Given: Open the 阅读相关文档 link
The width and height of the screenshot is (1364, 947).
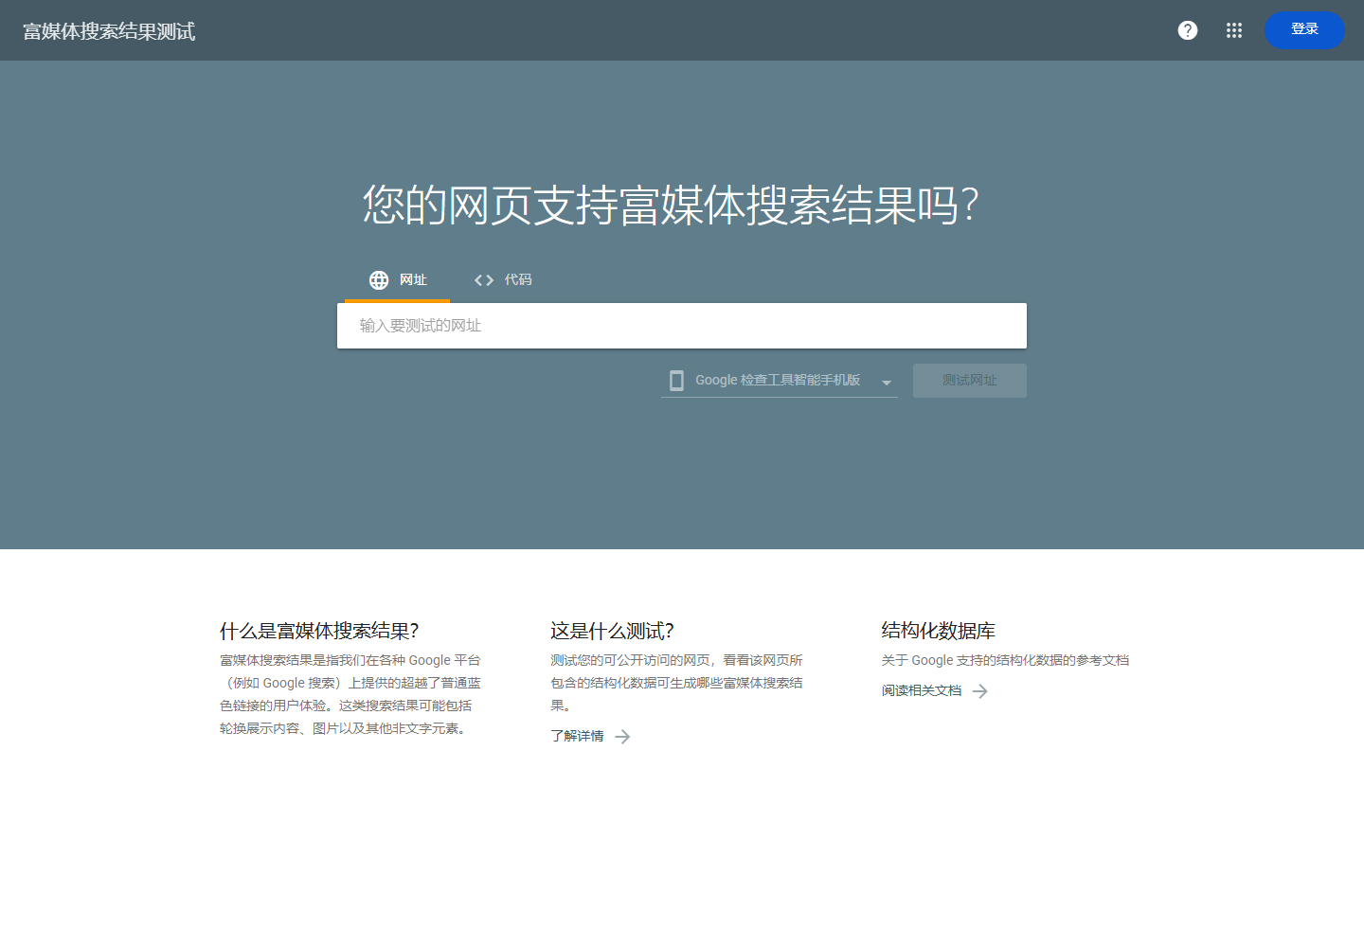Looking at the screenshot, I should (935, 691).
